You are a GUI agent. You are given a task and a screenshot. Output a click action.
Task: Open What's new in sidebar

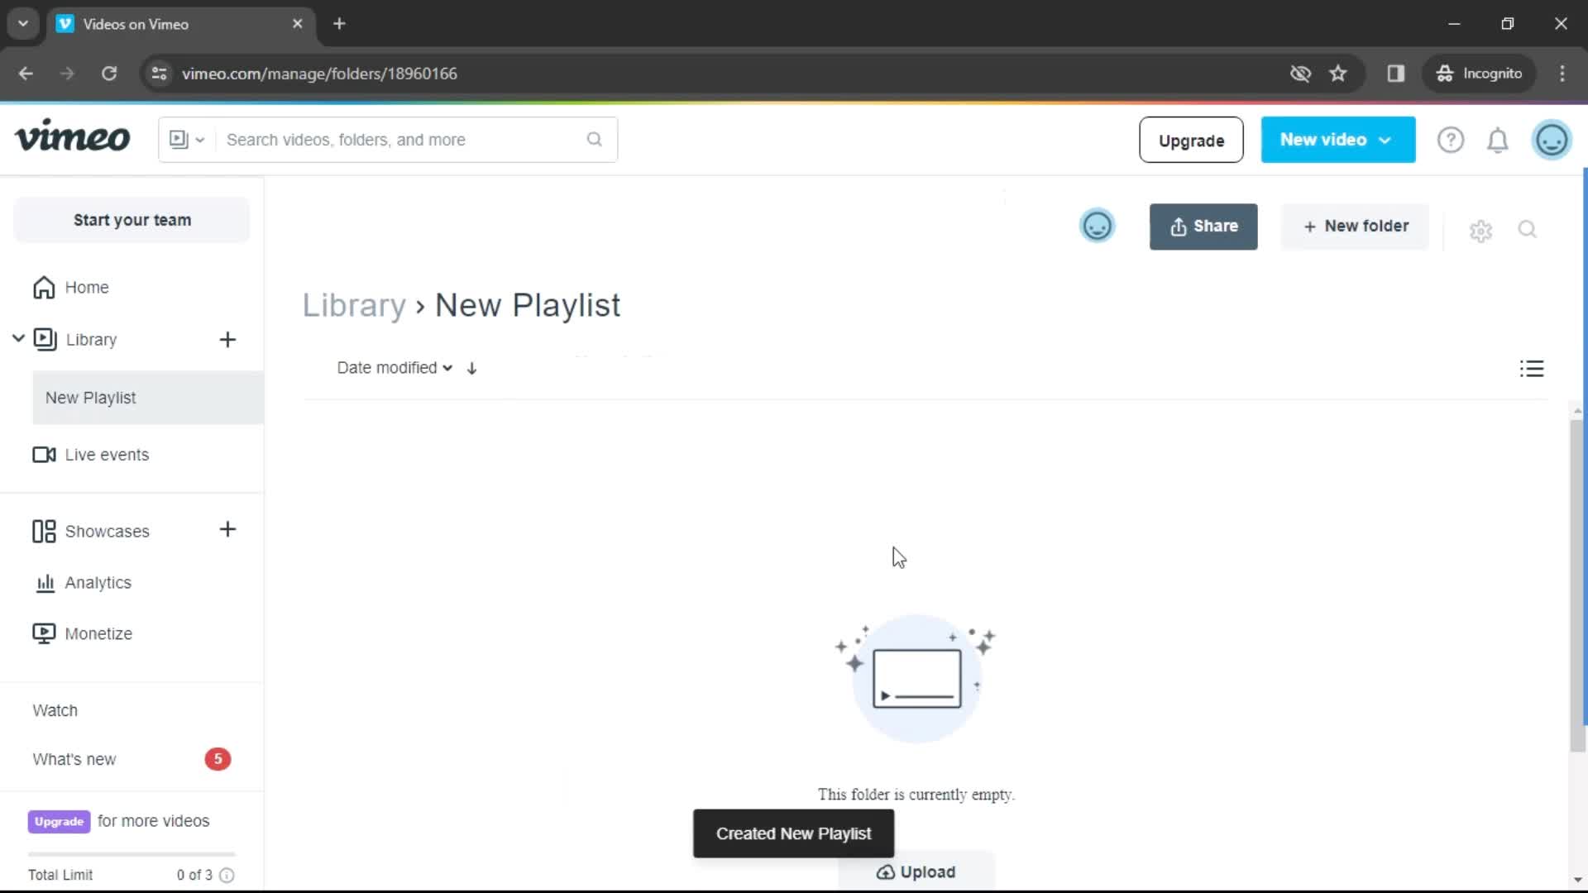pyautogui.click(x=74, y=760)
